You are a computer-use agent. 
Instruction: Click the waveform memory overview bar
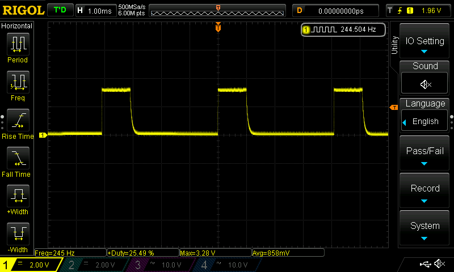(217, 11)
